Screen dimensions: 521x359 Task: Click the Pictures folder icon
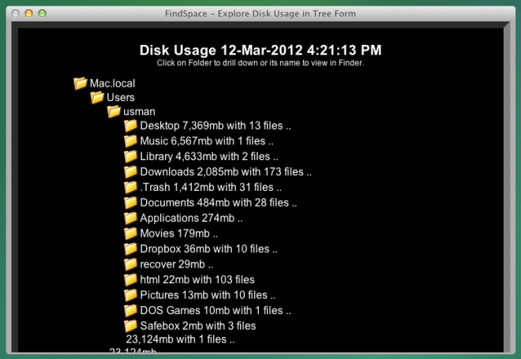(x=130, y=294)
